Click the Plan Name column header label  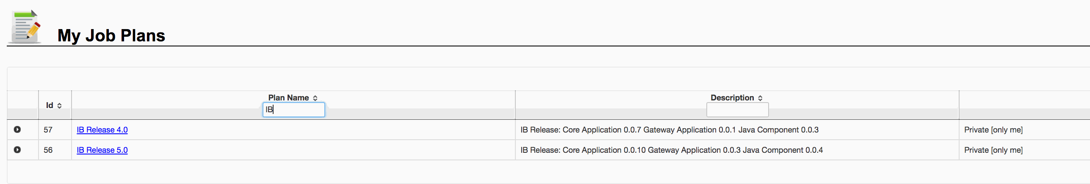click(288, 98)
